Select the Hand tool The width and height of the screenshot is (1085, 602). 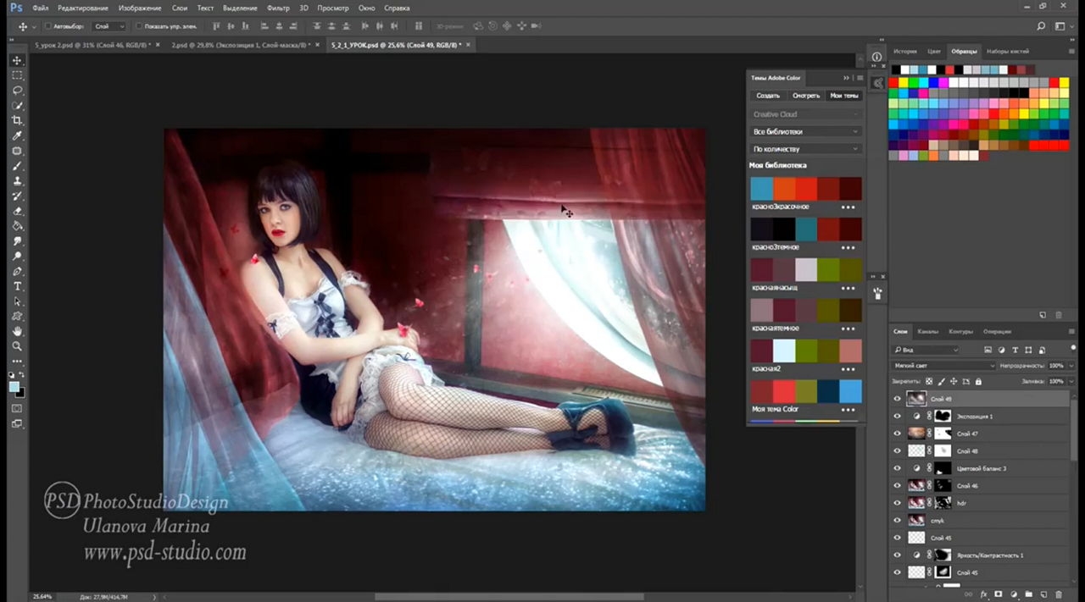point(17,331)
